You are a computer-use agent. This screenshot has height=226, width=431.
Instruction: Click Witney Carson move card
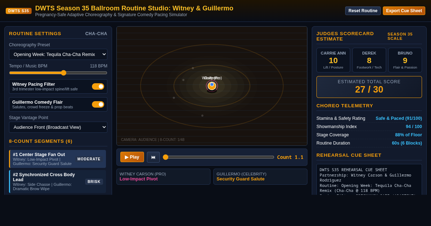tap(163, 176)
